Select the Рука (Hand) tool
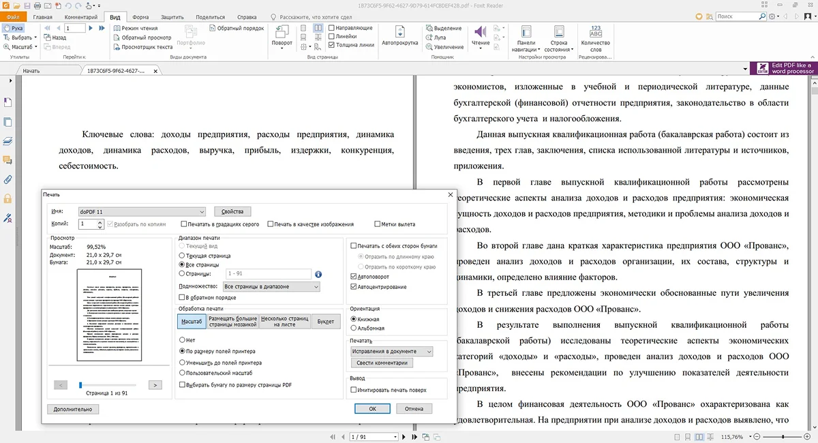Image resolution: width=818 pixels, height=443 pixels. coord(12,28)
